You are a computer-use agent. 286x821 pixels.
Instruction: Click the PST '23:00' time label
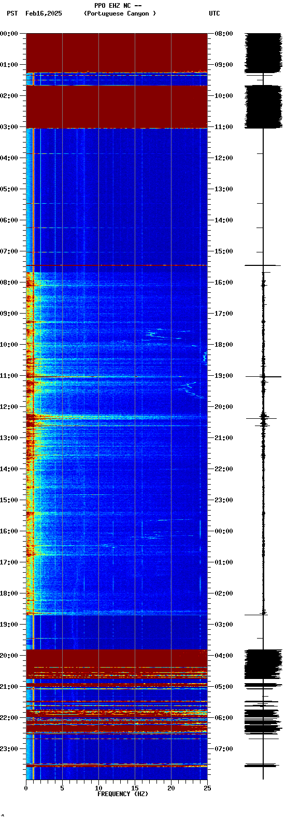9,749
